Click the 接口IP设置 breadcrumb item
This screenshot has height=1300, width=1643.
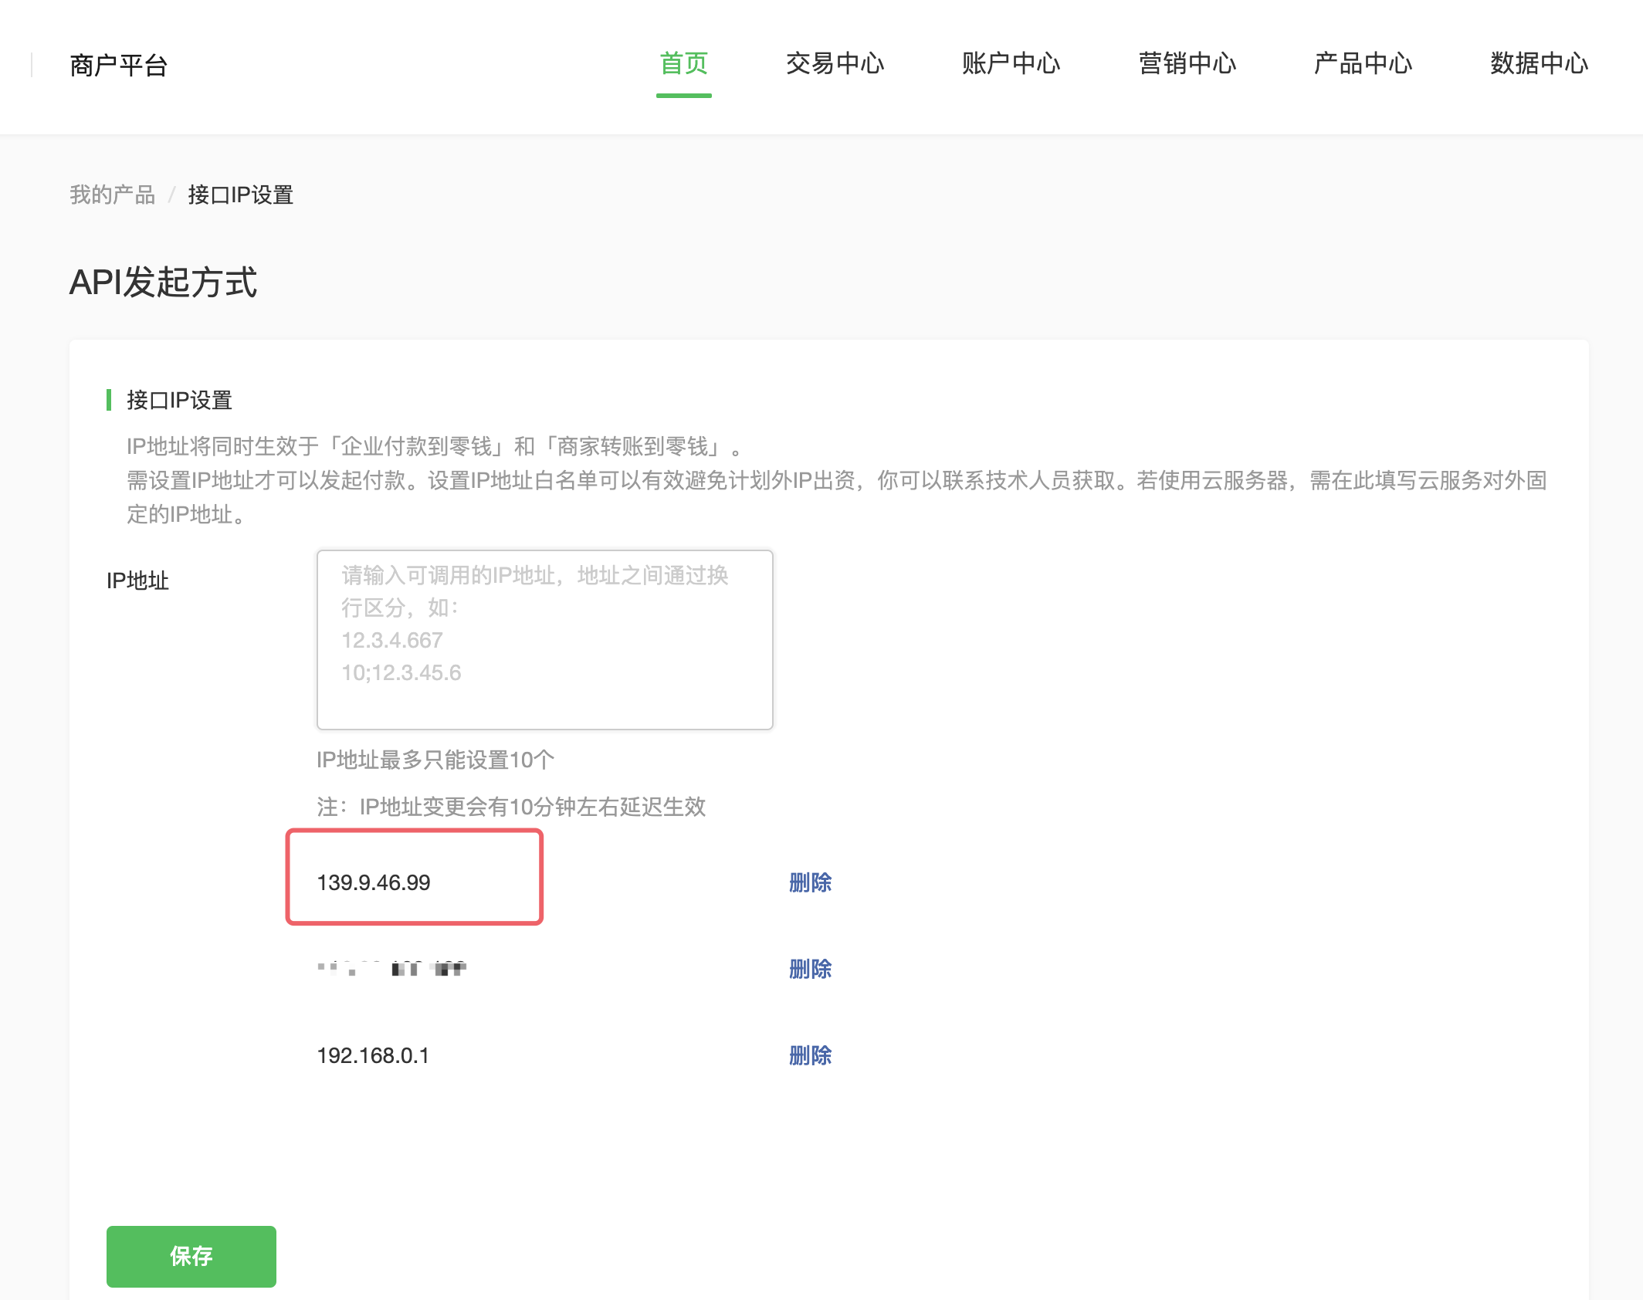(240, 195)
